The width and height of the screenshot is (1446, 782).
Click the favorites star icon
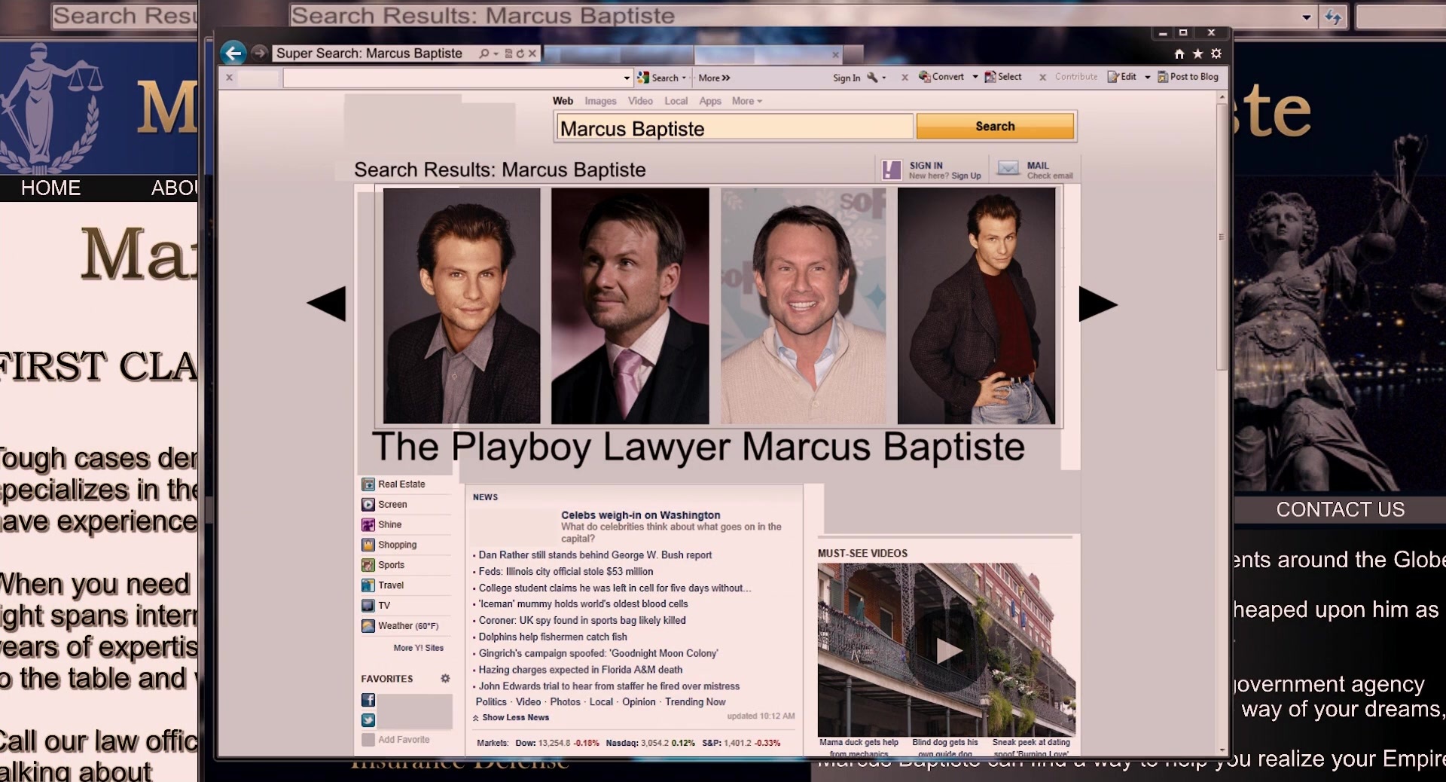pos(1197,53)
